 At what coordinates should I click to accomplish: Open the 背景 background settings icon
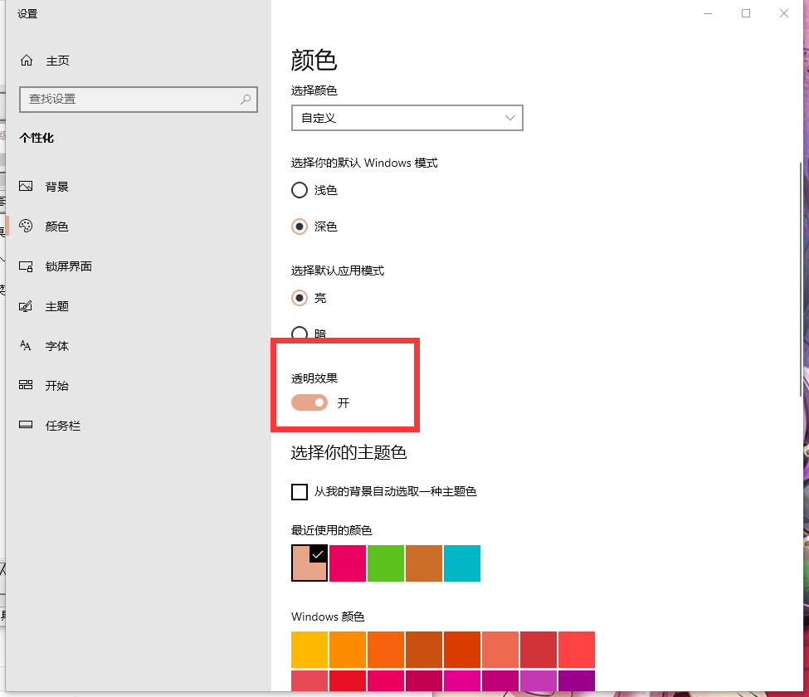(x=27, y=187)
